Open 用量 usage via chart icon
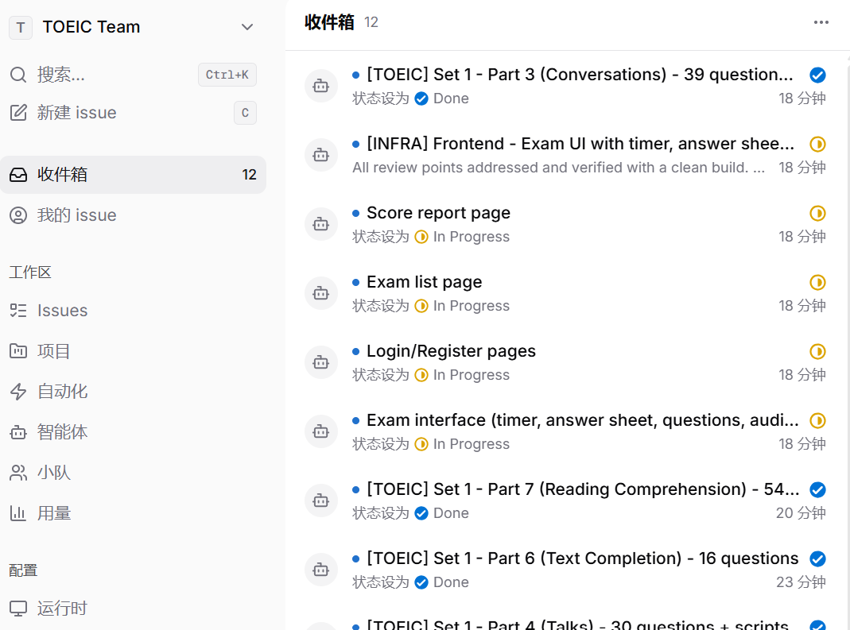The height and width of the screenshot is (630, 850). 18,513
